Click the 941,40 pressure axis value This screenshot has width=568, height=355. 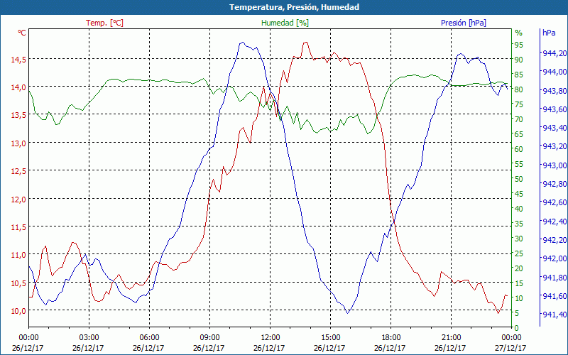point(555,315)
